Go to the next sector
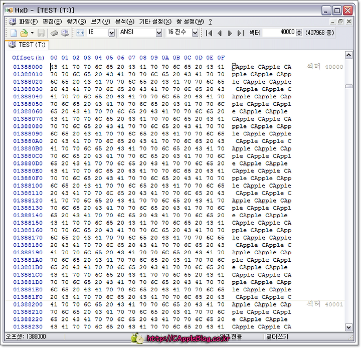This screenshot has height=348, width=361. click(230, 33)
